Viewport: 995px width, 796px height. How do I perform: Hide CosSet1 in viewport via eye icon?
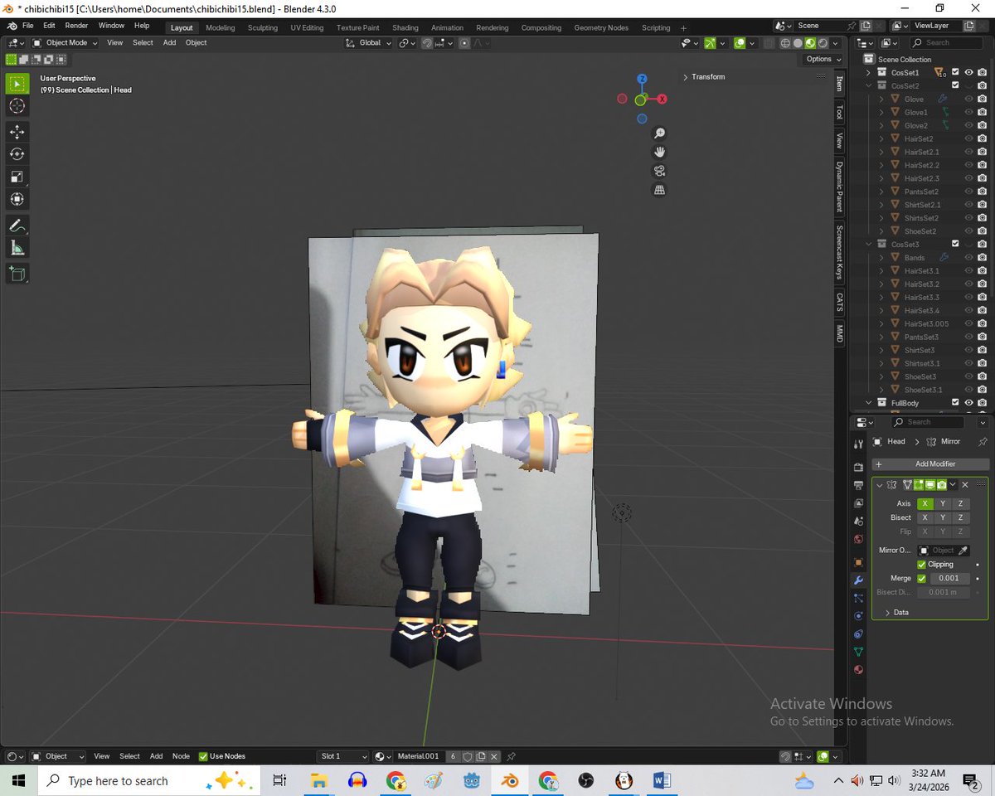968,73
